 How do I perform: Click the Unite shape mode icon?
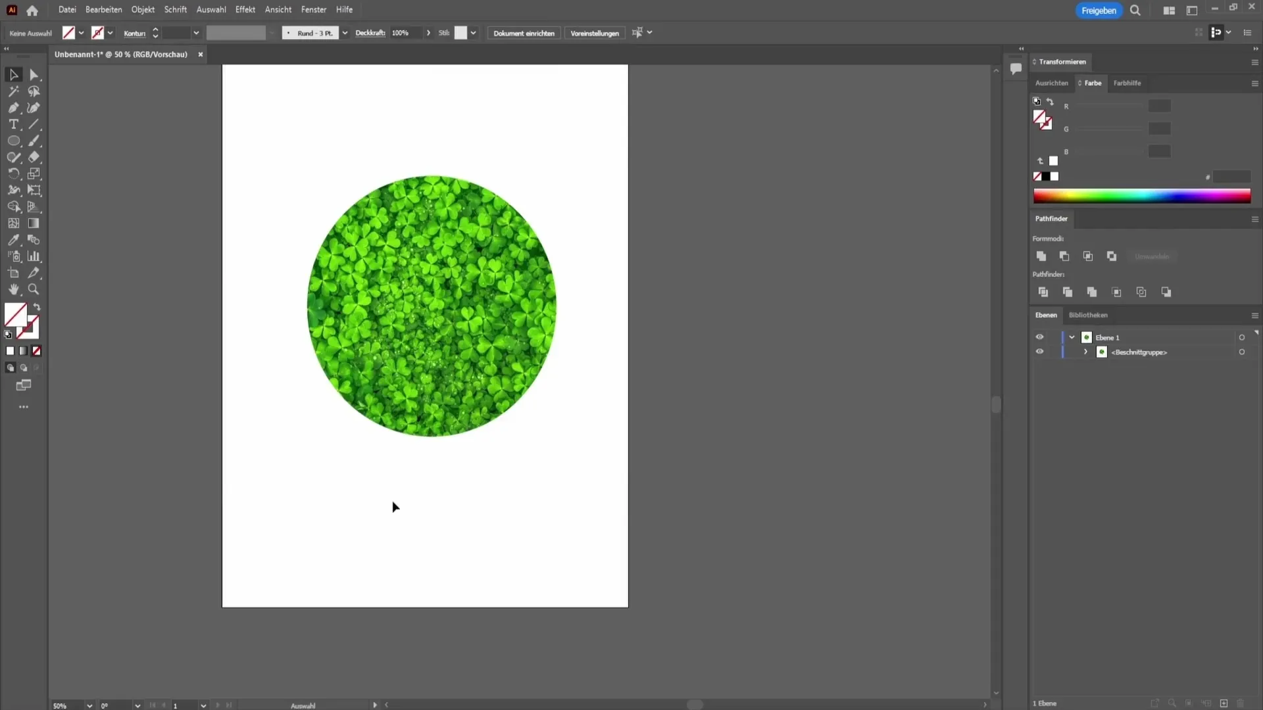tap(1041, 256)
